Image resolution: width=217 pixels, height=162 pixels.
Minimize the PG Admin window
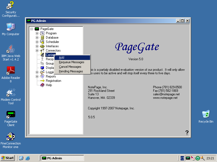[178, 21]
